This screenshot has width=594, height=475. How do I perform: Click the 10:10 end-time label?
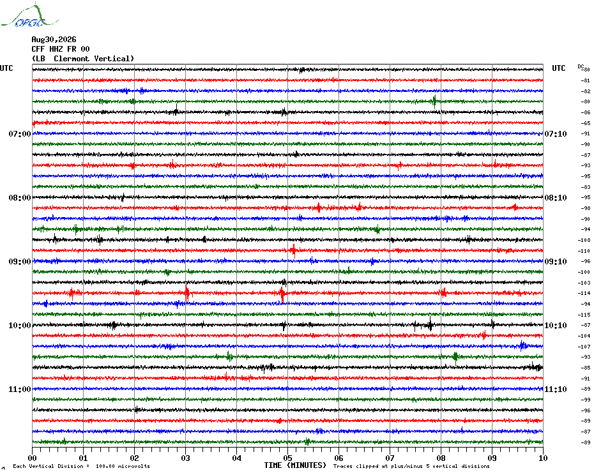(556, 326)
